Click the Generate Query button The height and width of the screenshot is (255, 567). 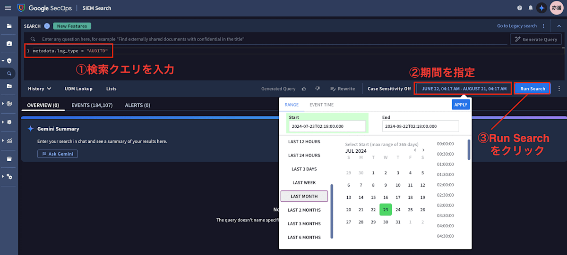[x=536, y=39]
